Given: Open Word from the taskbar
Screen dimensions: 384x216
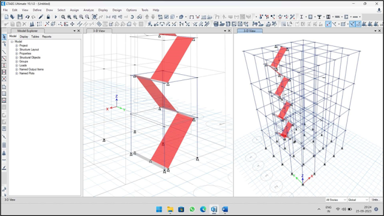Looking at the screenshot, I should [x=225, y=209].
